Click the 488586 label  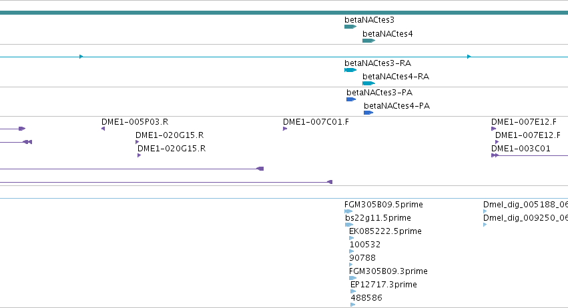(x=366, y=298)
